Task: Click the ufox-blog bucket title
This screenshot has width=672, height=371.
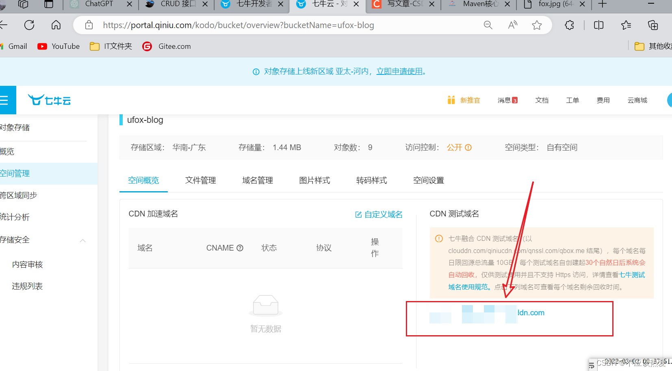Action: coord(145,120)
